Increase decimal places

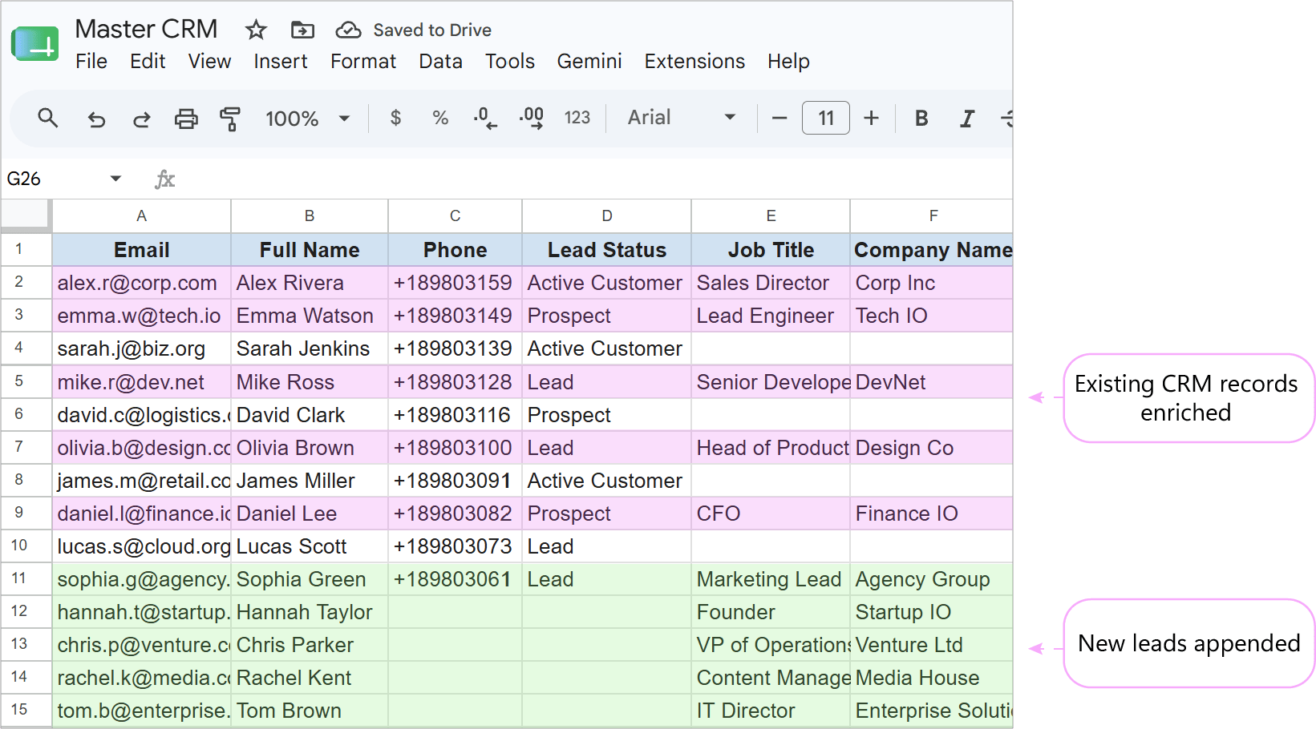click(532, 119)
